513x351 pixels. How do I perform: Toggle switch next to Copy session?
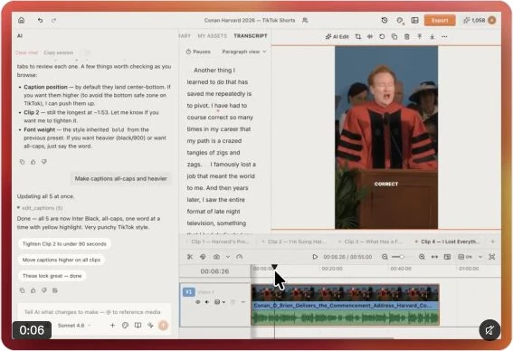(86, 52)
